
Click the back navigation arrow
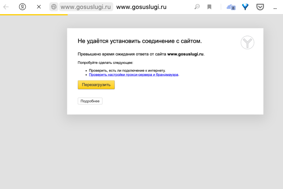[x=6, y=6]
